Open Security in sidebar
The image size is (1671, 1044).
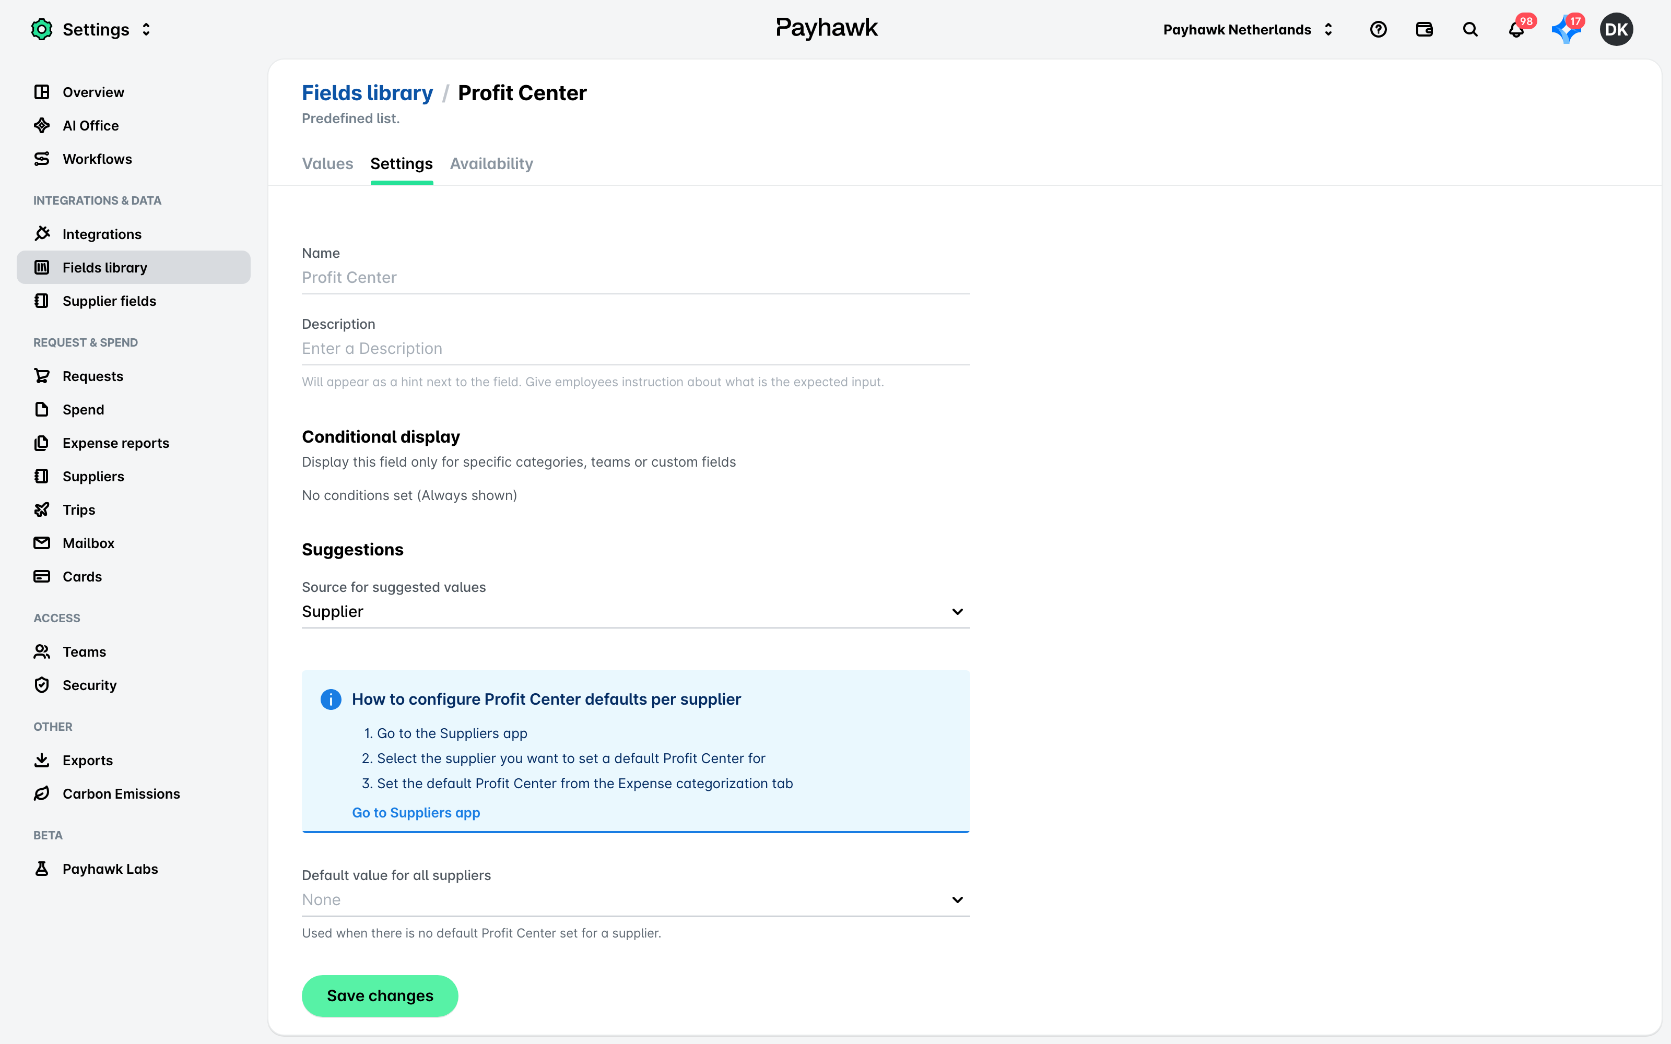133,685
